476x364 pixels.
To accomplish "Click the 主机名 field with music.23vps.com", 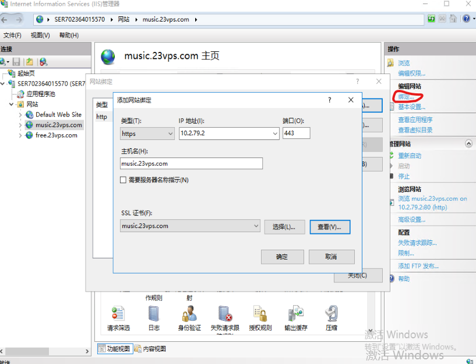I will point(191,163).
